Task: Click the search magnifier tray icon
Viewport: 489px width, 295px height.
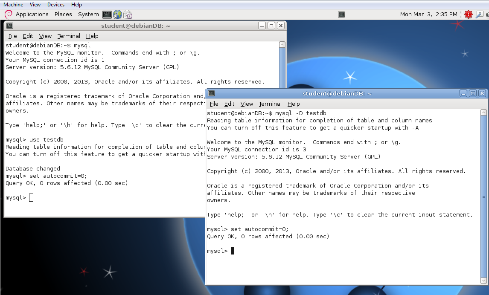Action: click(x=479, y=14)
